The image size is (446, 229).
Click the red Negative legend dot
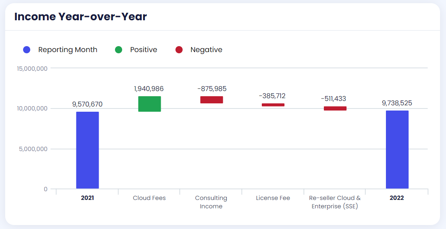tap(179, 50)
